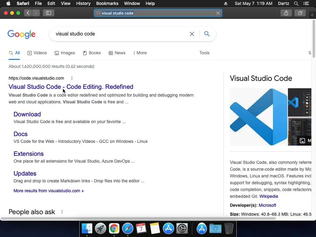Open the History menu

click(83, 3)
